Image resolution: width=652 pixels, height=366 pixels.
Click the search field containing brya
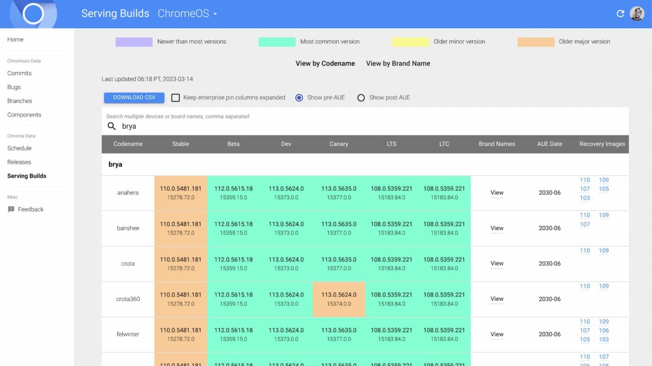(365, 126)
